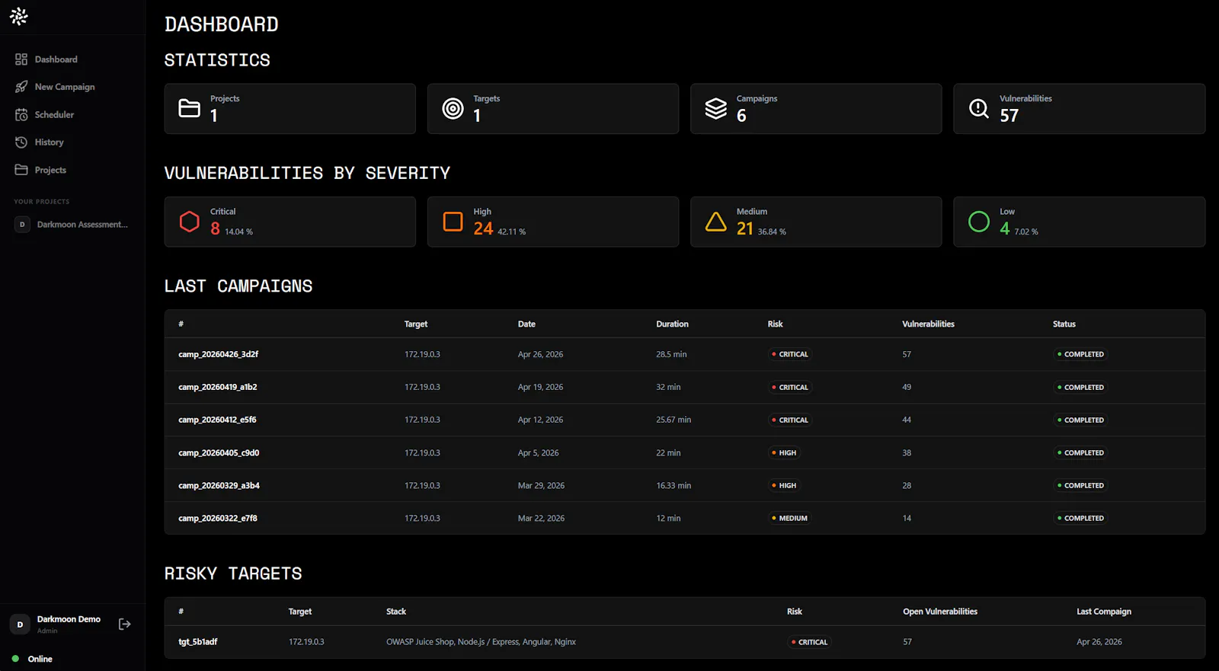
Task: Open risky target tgt_5b1adf
Action: coord(198,642)
